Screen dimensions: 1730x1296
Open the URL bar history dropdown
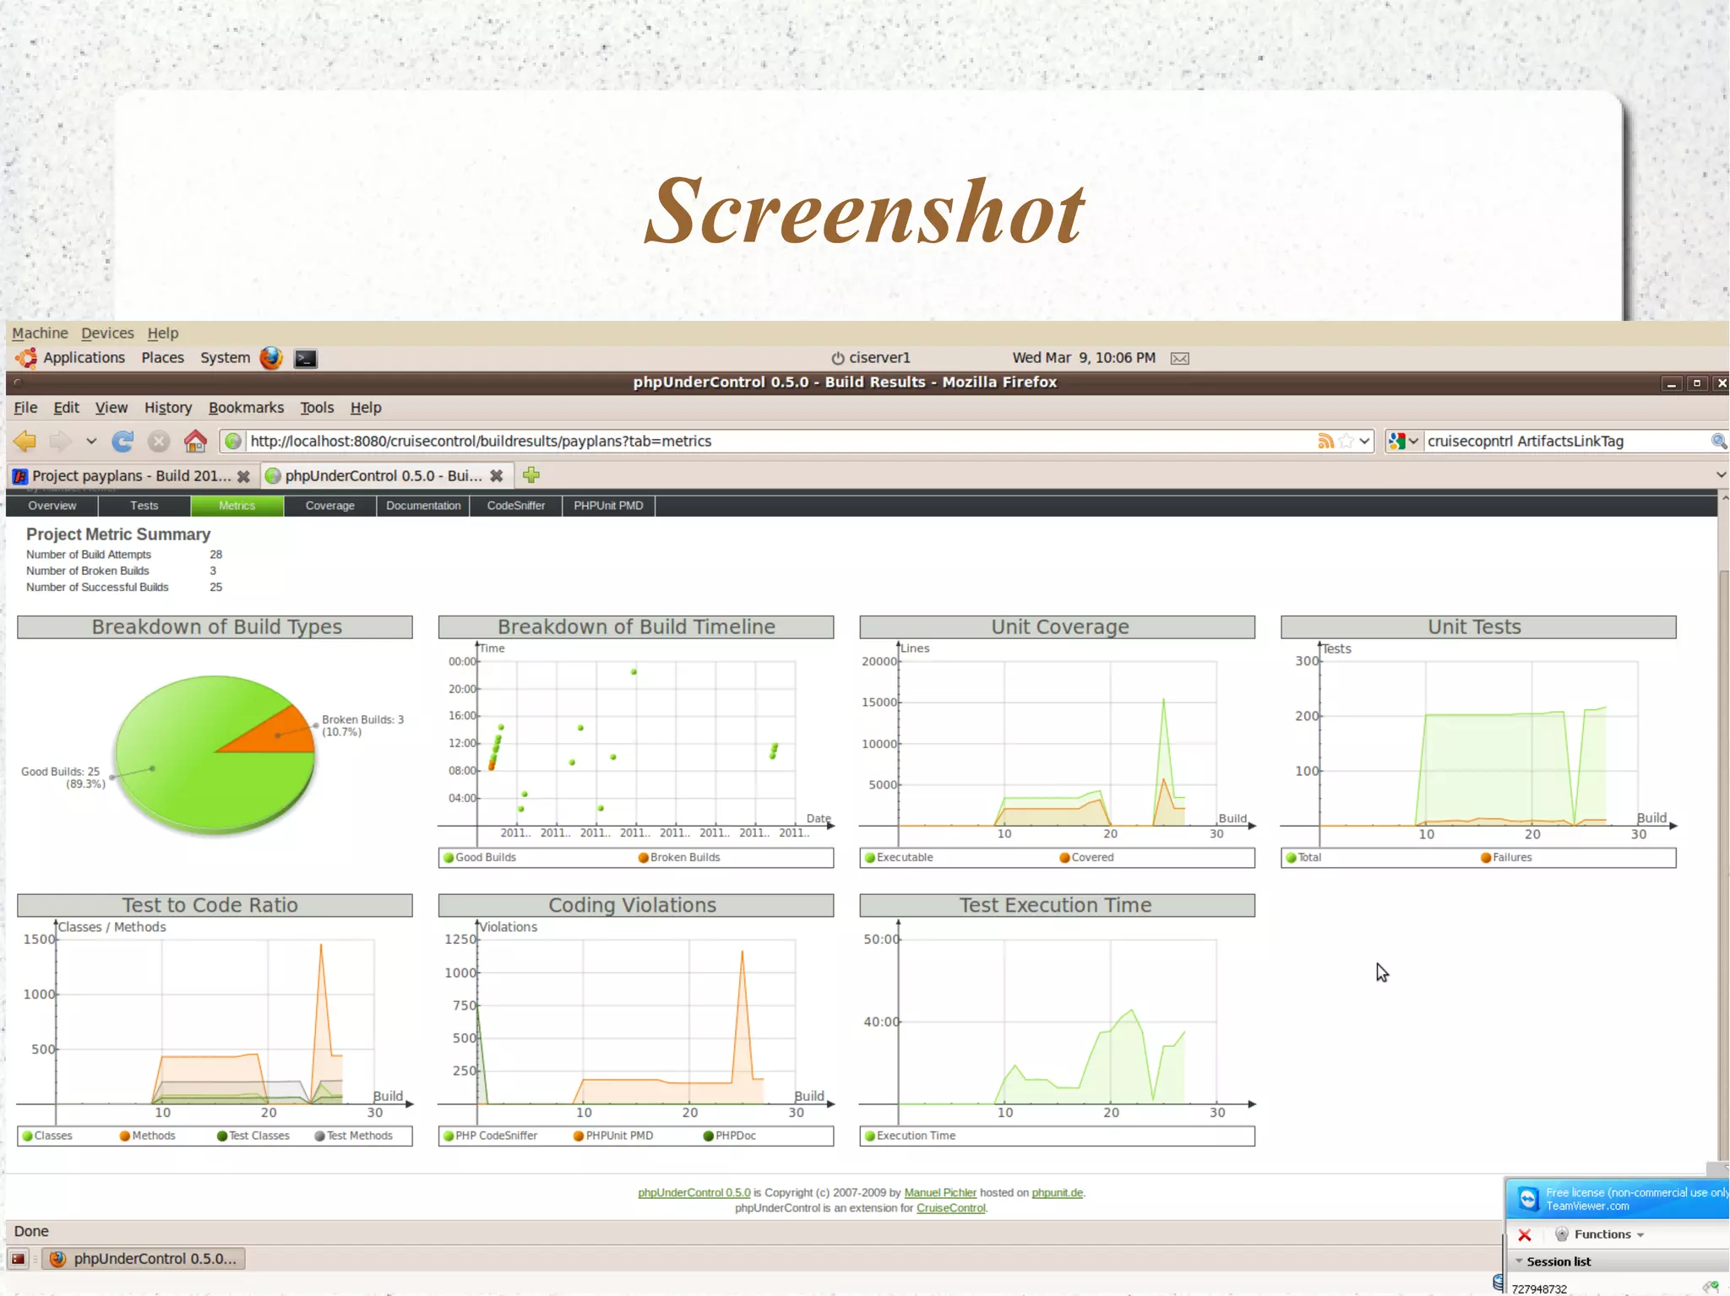pyautogui.click(x=1364, y=441)
